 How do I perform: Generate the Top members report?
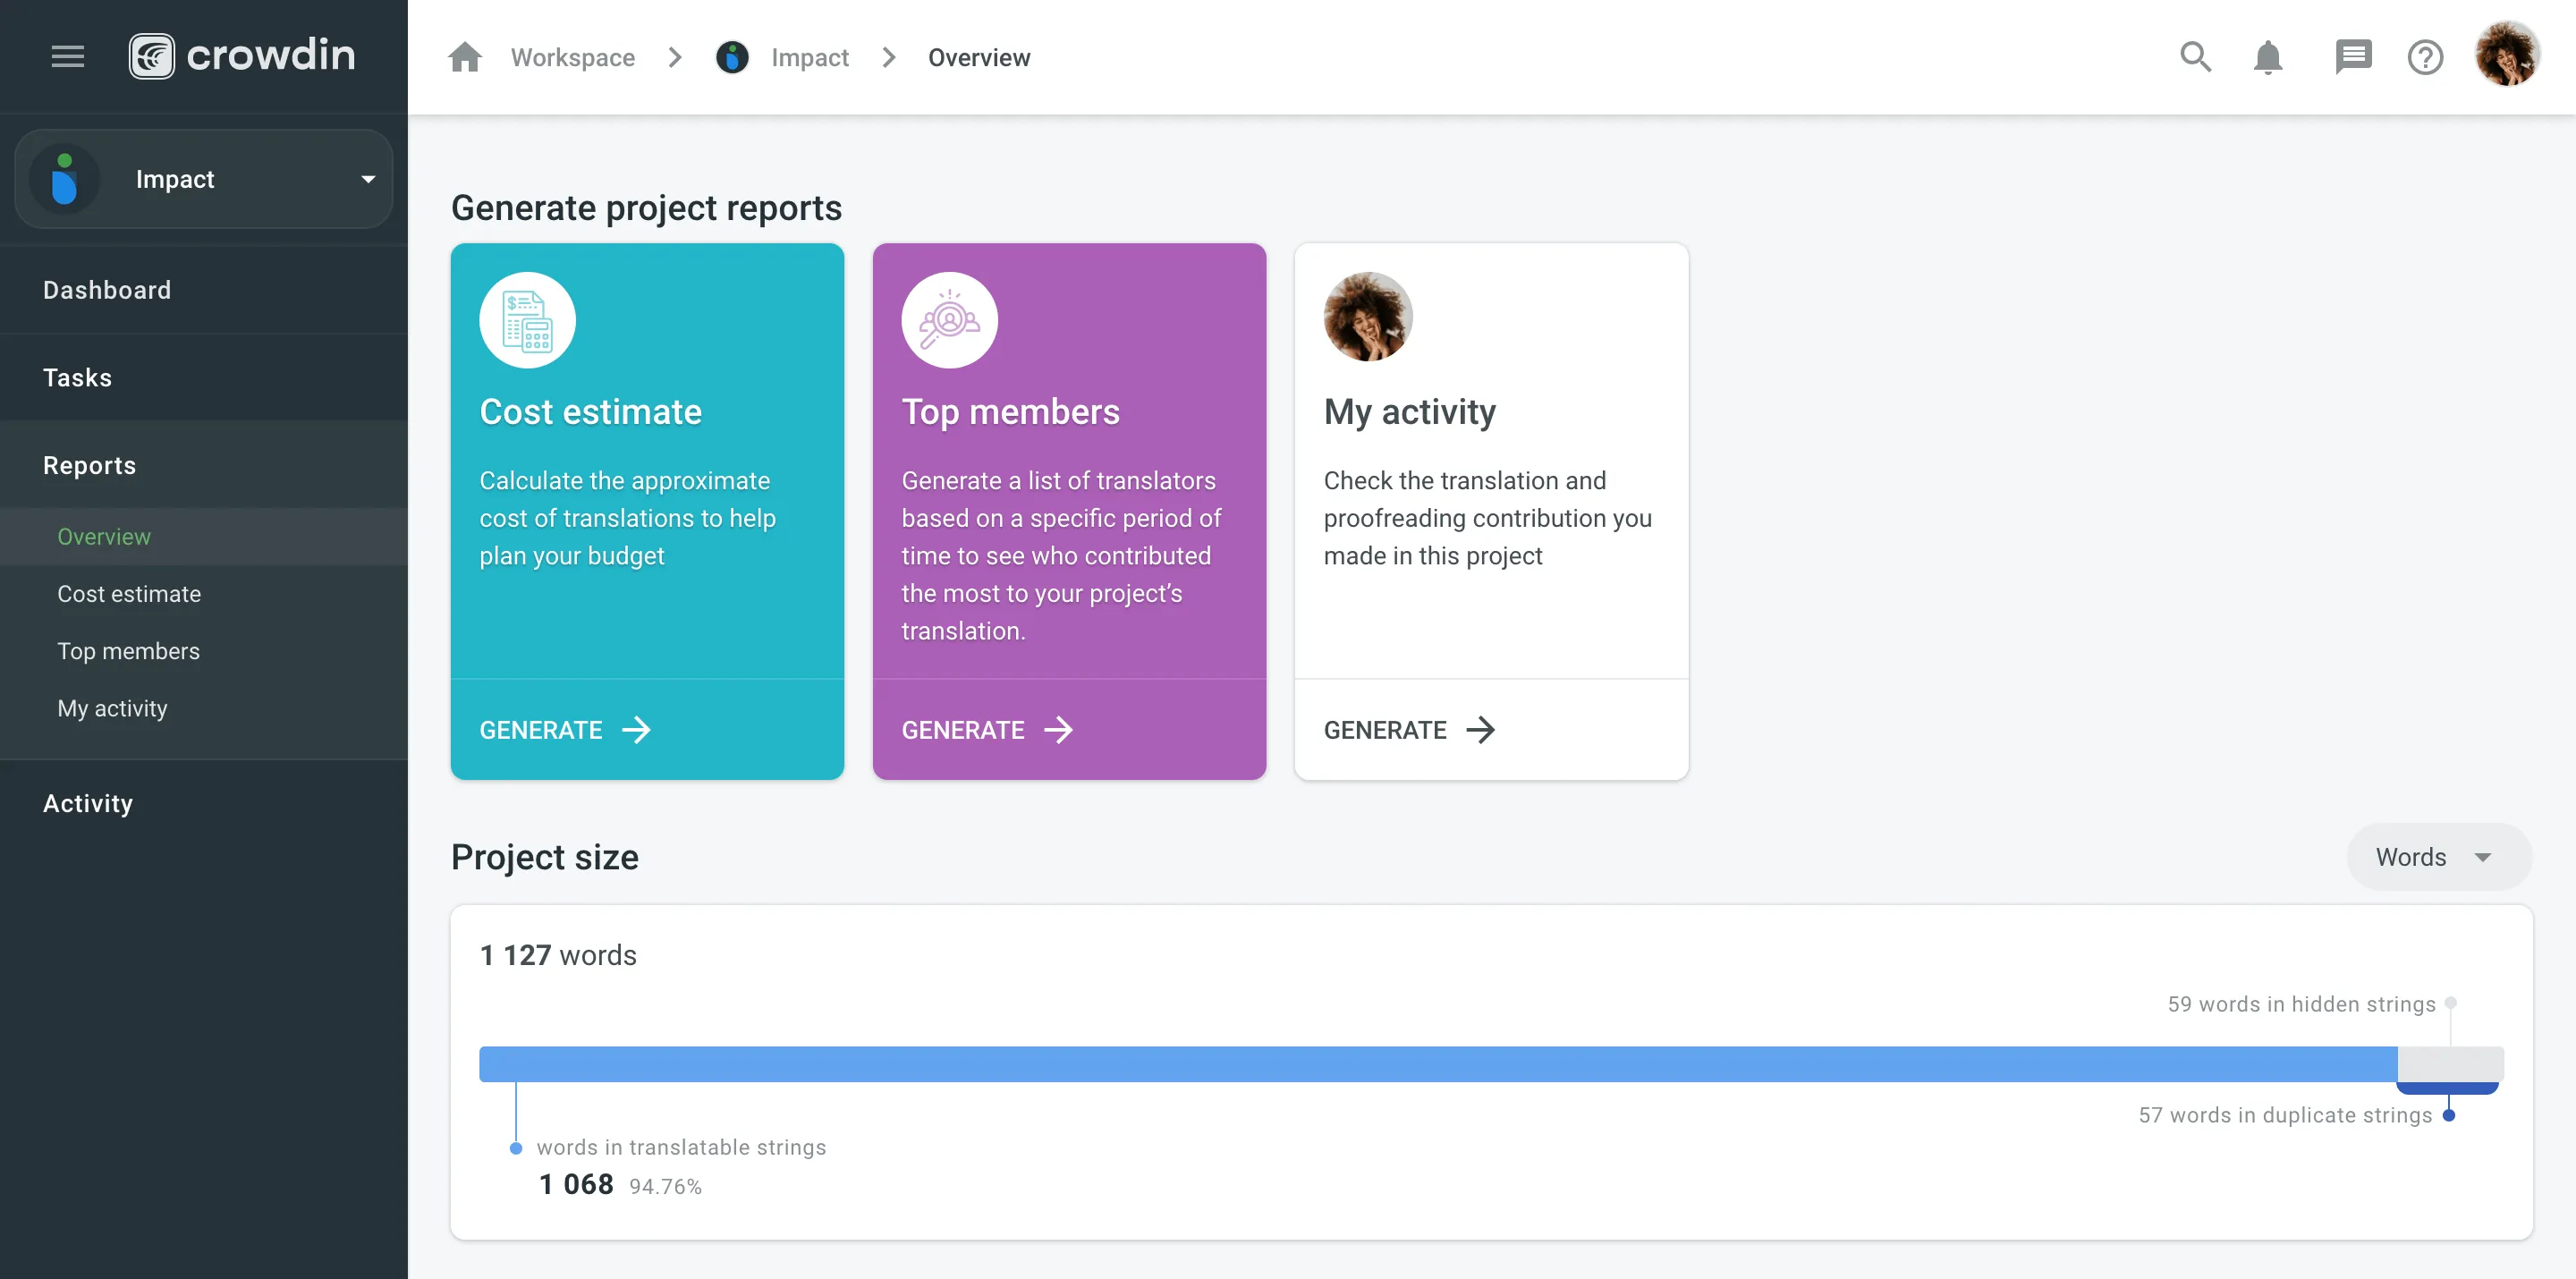click(987, 727)
